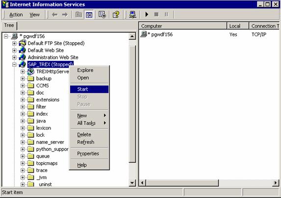The height and width of the screenshot is (198, 281).
Task: Click the Forward arrow toolbar icon
Action: click(65, 15)
